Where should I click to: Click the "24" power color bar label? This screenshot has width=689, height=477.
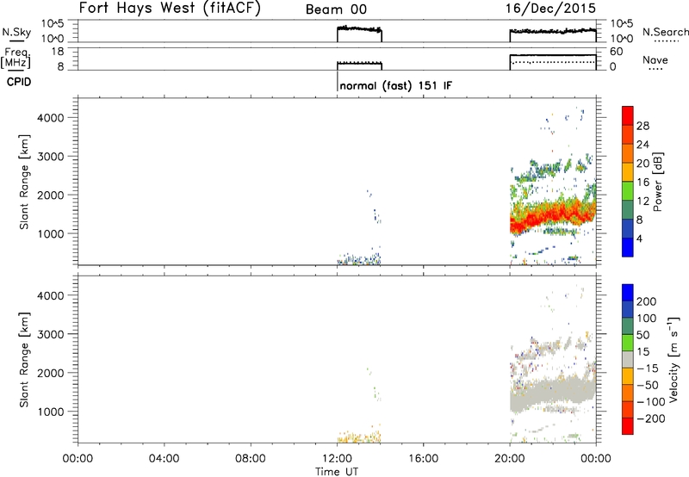pyautogui.click(x=642, y=145)
